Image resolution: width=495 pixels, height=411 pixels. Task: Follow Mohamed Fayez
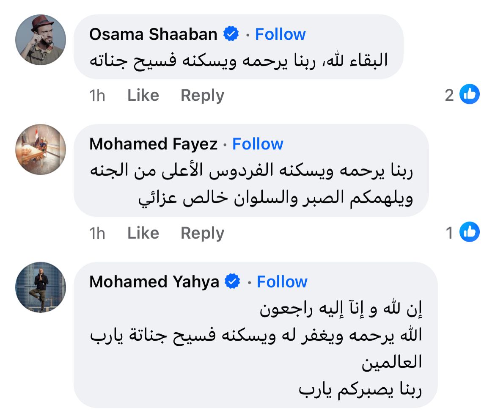[x=258, y=144]
